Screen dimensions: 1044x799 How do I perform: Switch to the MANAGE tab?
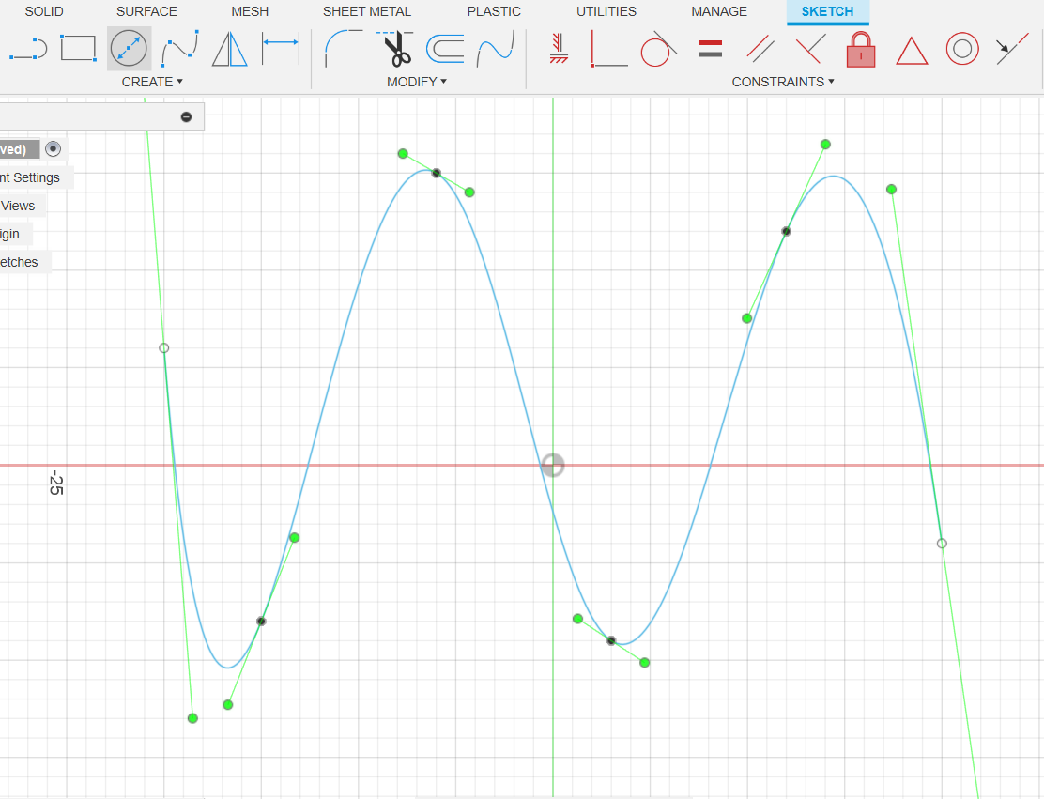pos(719,11)
